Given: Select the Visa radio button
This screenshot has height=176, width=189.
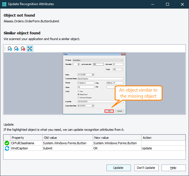Looking at the screenshot, I should 79,91.
